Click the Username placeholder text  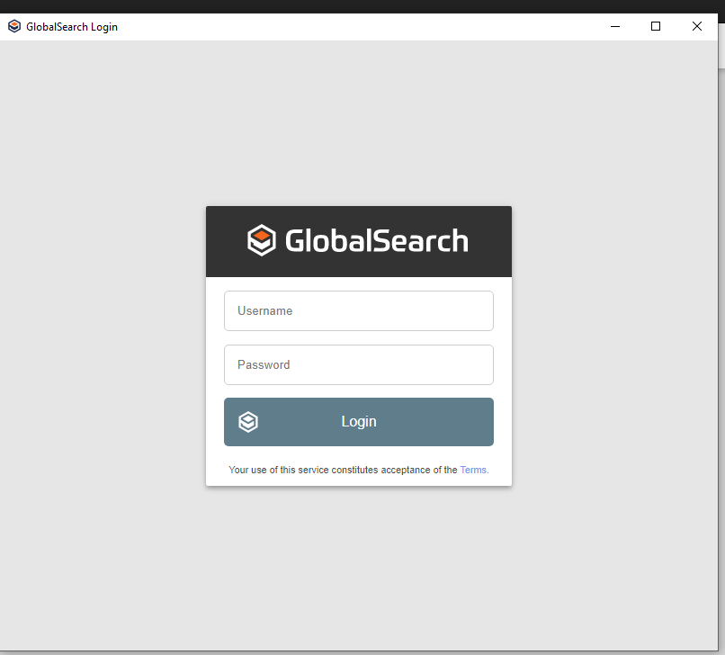(x=264, y=310)
